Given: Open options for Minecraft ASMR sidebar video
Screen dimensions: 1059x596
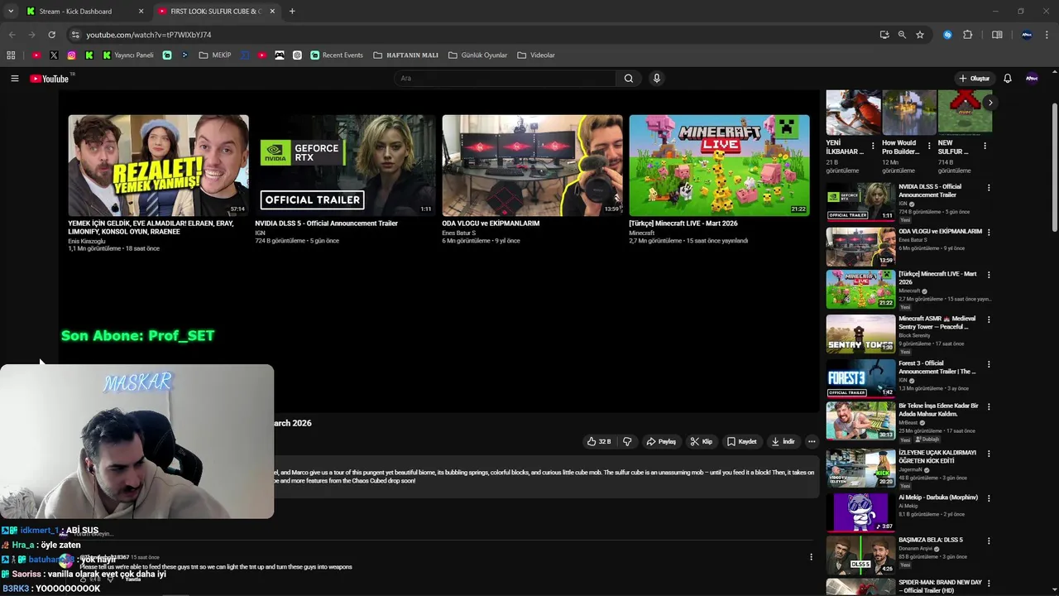Looking at the screenshot, I should (989, 320).
